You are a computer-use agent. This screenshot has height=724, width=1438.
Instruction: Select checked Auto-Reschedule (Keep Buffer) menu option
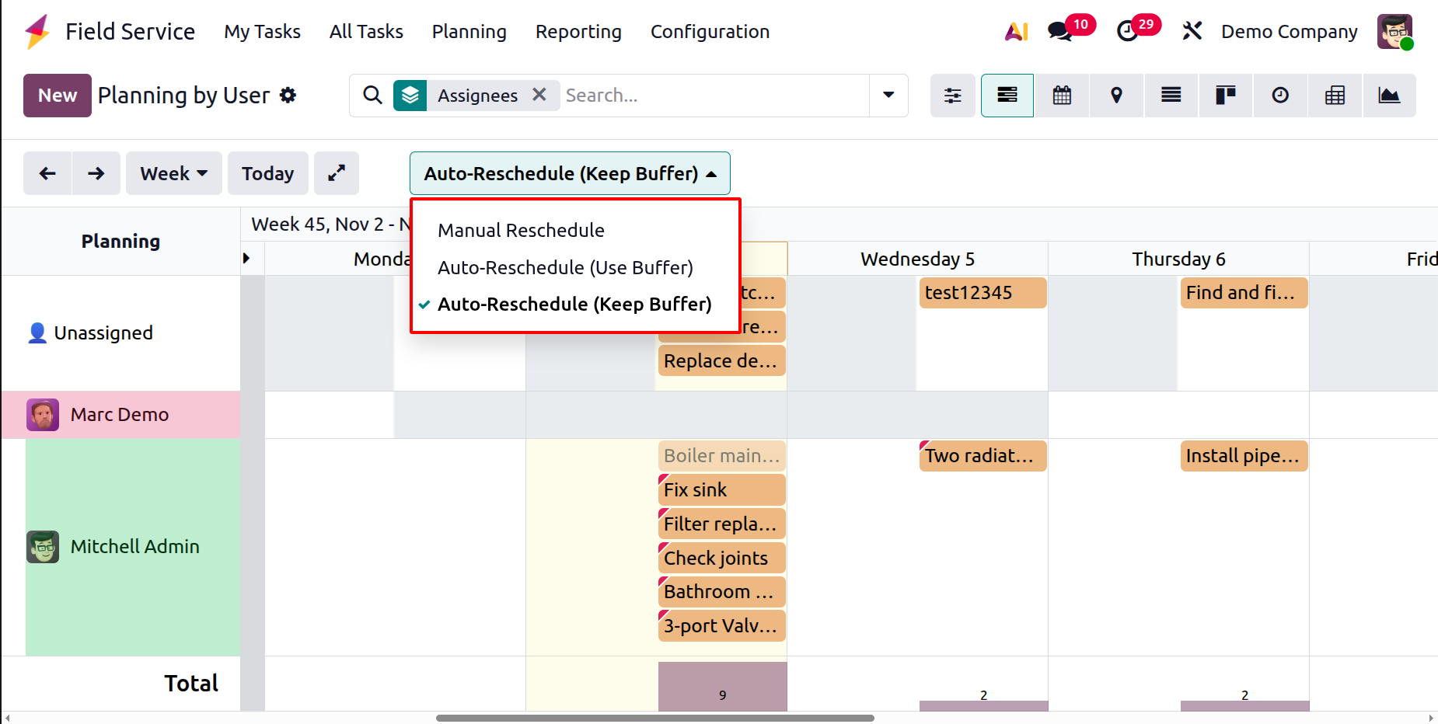[x=574, y=304]
